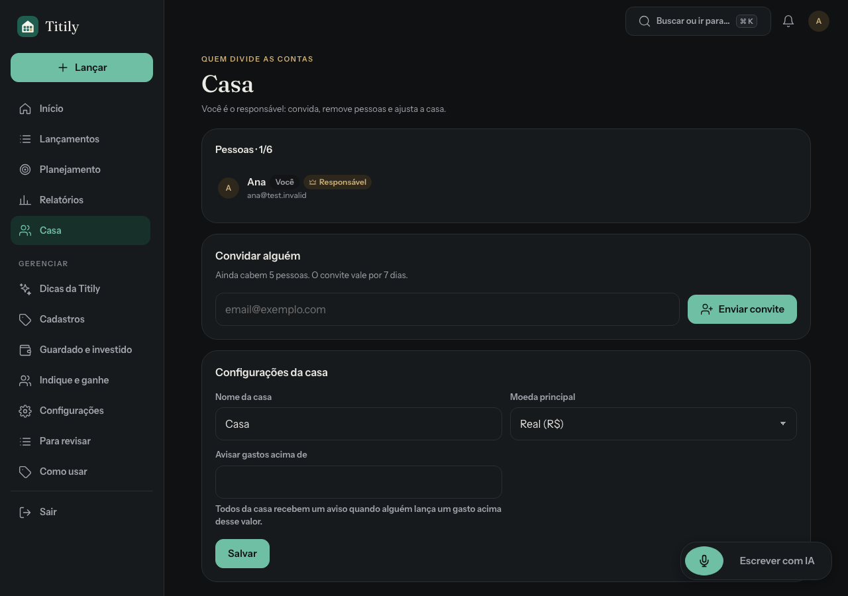This screenshot has height=596, width=848.
Task: Click the Lançar button
Action: 81,68
